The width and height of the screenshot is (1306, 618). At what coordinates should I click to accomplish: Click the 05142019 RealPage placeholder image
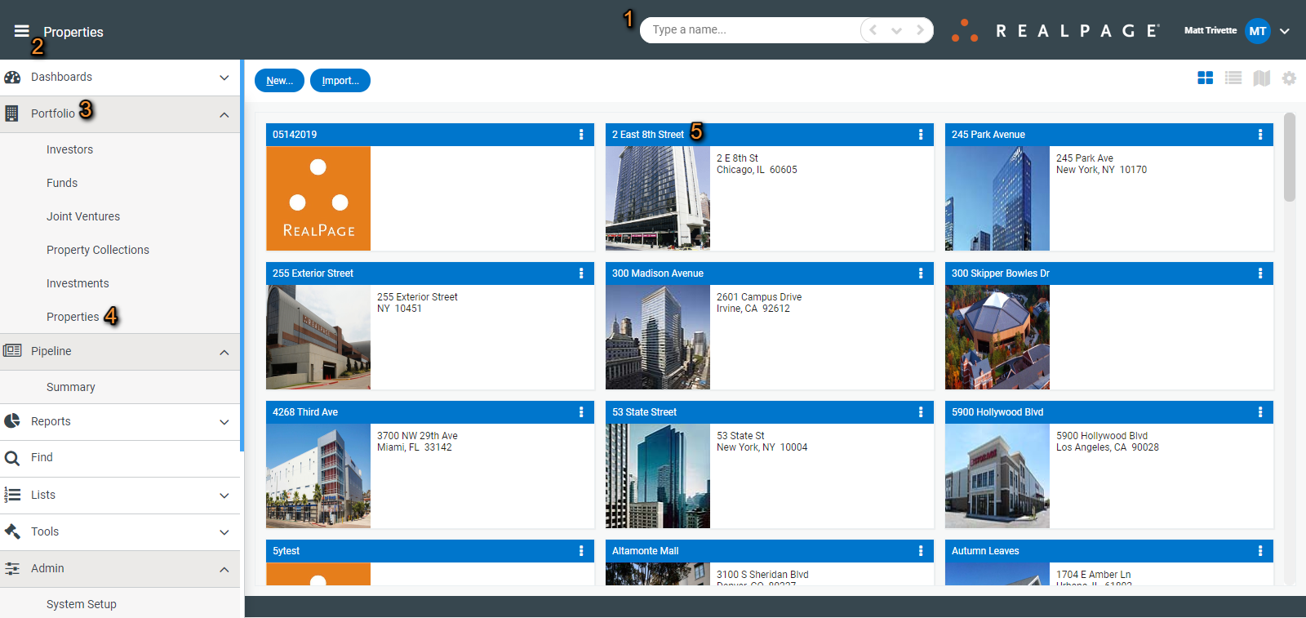(318, 198)
